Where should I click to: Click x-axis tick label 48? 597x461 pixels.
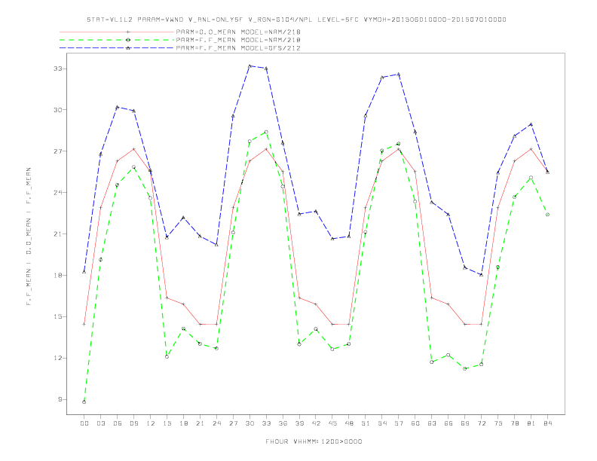pos(349,423)
